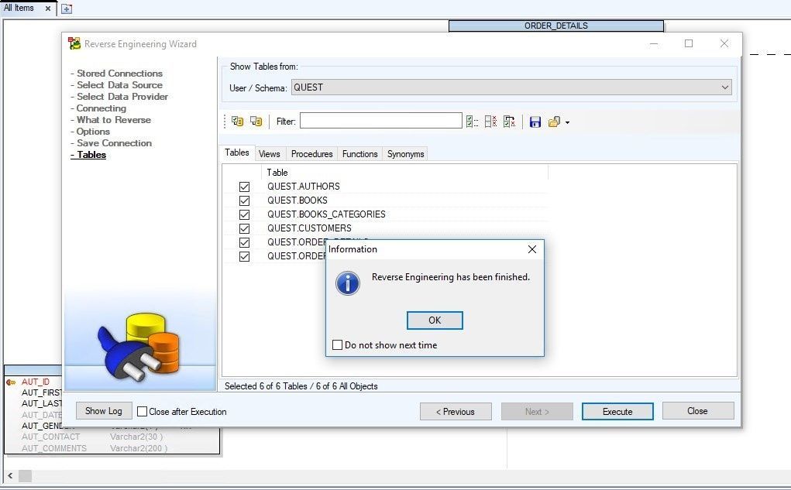
Task: Click the save selection disk icon
Action: pos(535,122)
